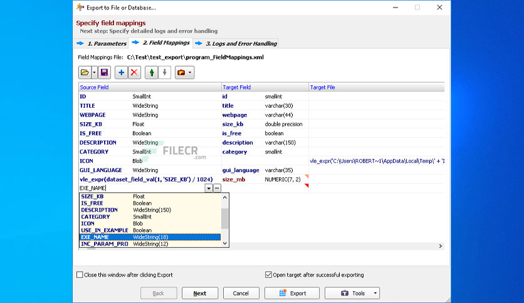Save field mappings with floppy icon

pos(104,73)
